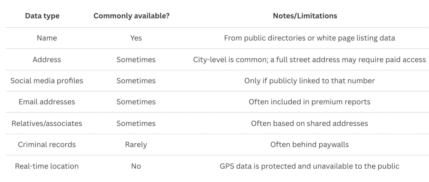Select the "Name" data type cell

[47, 38]
